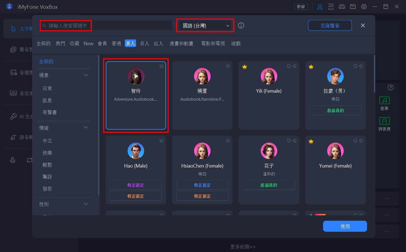This screenshot has height=252, width=406.
Task: Favorite the 智玲 voice with star icon
Action: (x=161, y=66)
